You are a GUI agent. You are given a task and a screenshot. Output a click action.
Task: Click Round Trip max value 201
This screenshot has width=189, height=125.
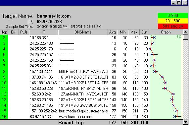point(135,122)
